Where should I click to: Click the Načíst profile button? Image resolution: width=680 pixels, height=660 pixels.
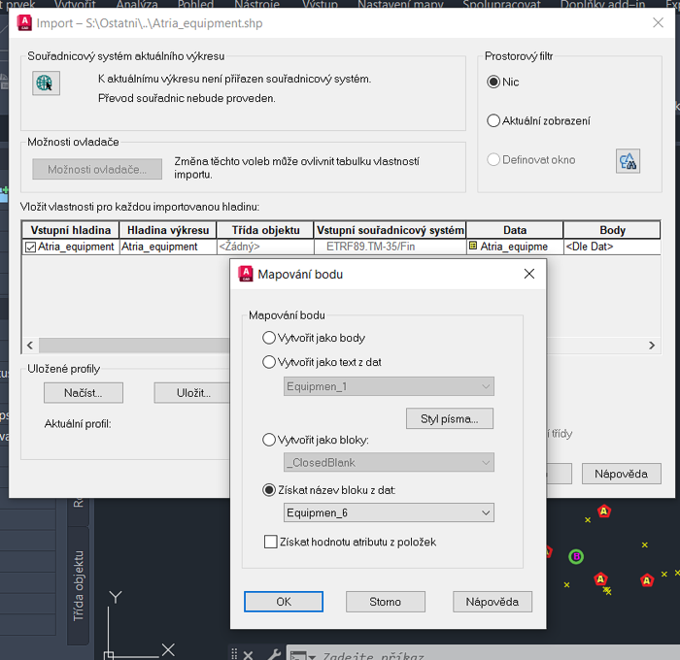(x=85, y=393)
